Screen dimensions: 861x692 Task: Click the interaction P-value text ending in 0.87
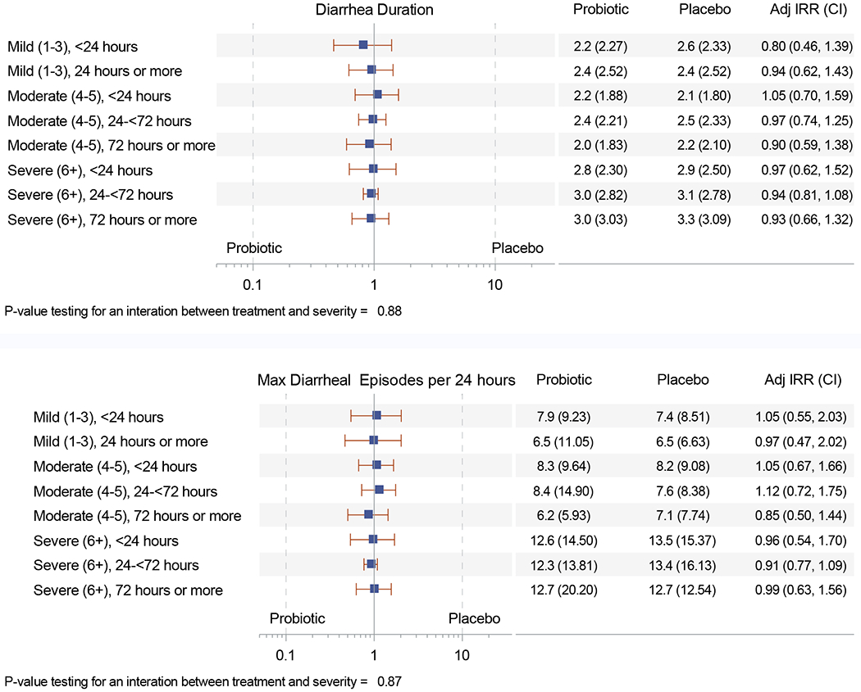click(203, 681)
